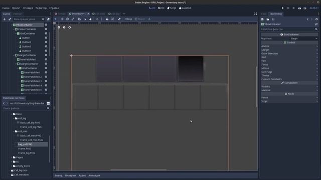This screenshot has width=321, height=180.
Task: Select the Bag_cell.PNG file
Action: [x=25, y=144]
